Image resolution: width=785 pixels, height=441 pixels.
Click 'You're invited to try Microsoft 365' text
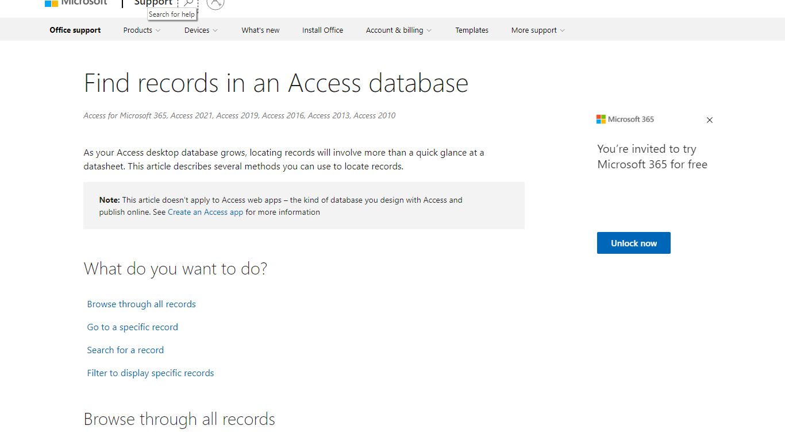coord(652,157)
